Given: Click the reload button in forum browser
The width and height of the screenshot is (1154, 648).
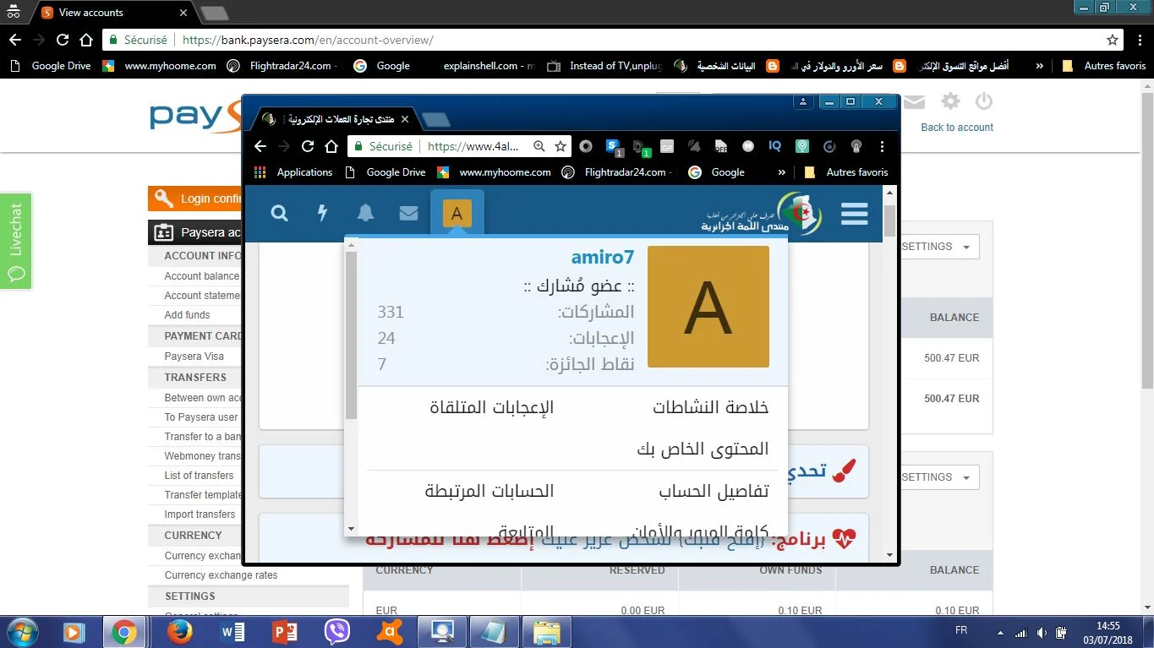Looking at the screenshot, I should point(308,146).
